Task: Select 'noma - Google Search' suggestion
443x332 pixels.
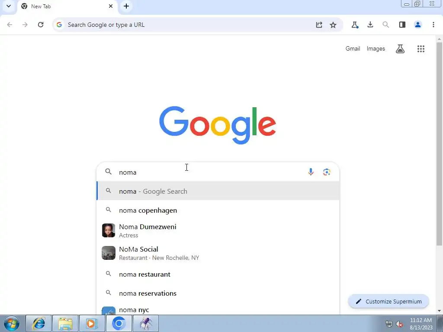Action: [218, 191]
